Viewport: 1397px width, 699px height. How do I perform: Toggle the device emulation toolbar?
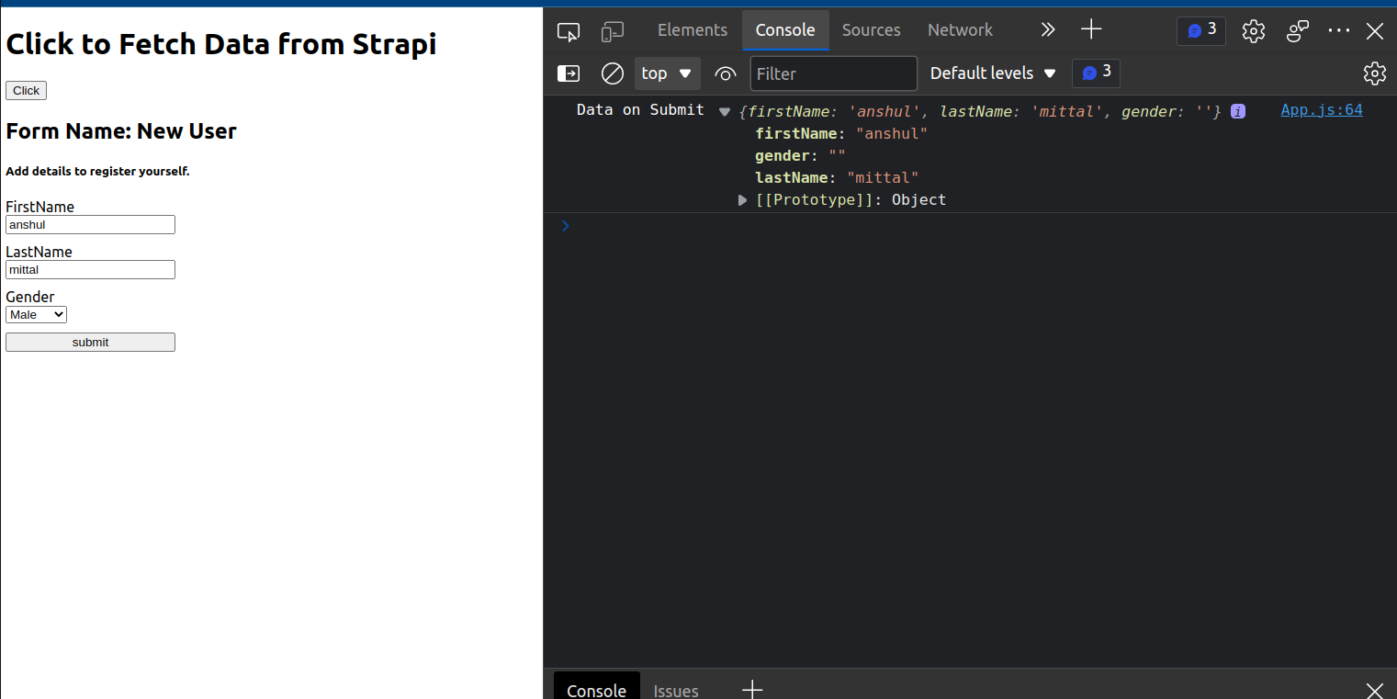click(612, 30)
